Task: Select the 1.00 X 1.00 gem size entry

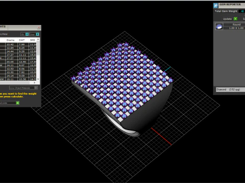Action: (236, 28)
